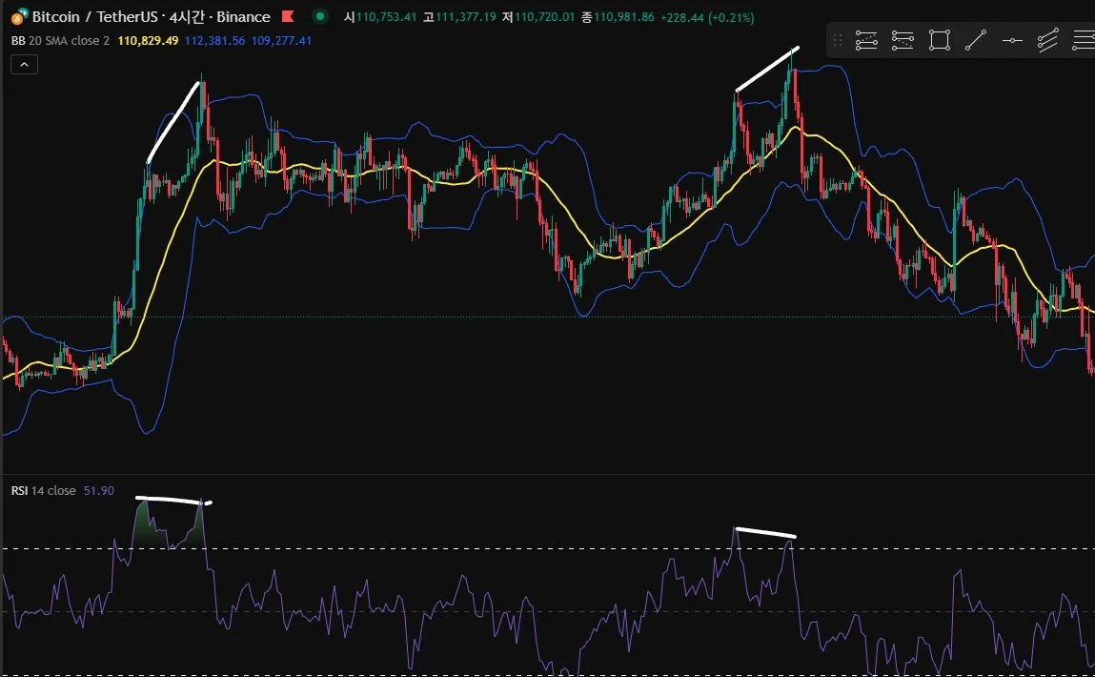Select the Rectangle drawing tool

940,40
